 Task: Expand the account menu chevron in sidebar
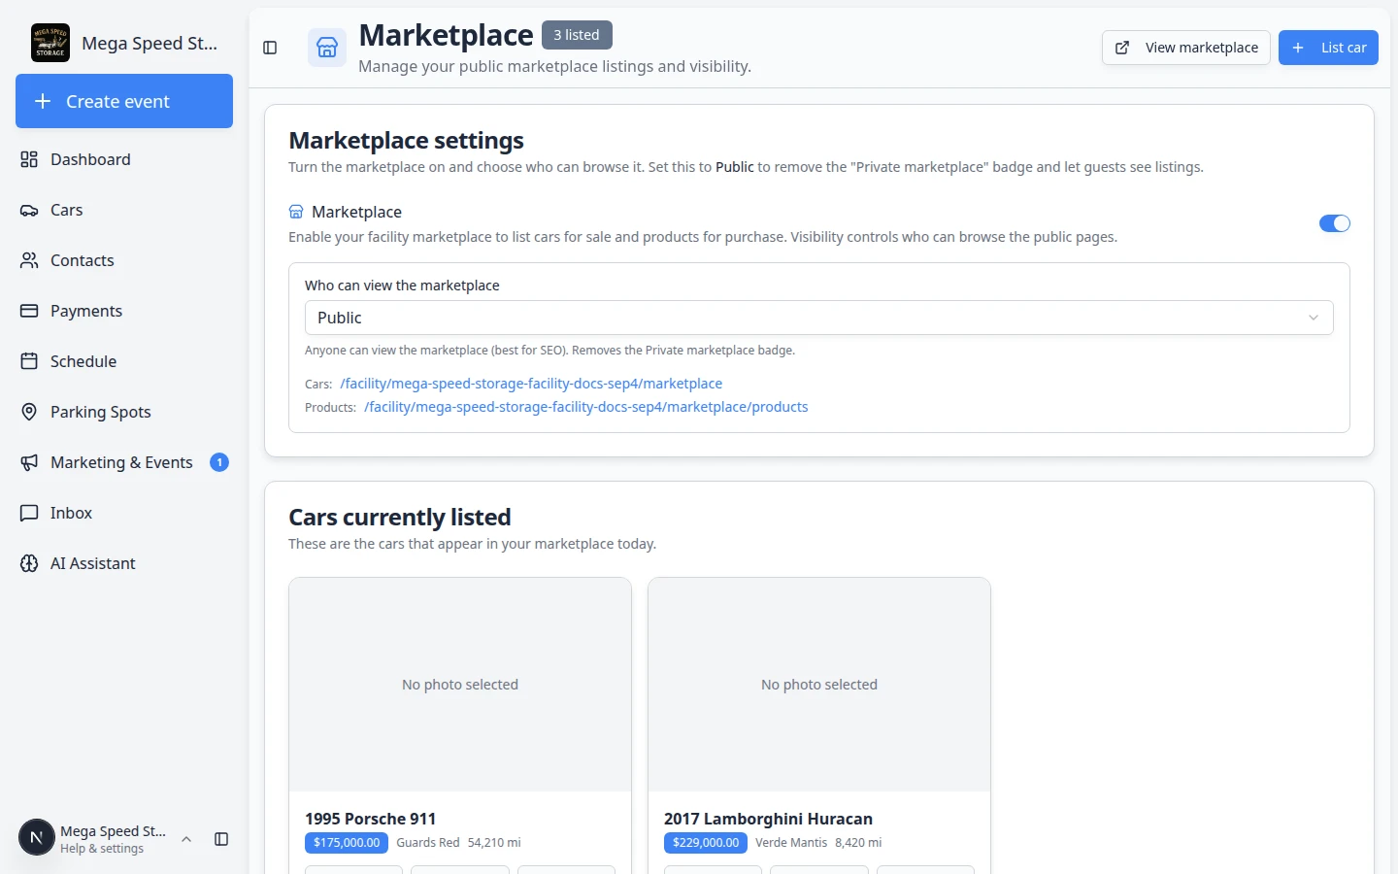186,839
